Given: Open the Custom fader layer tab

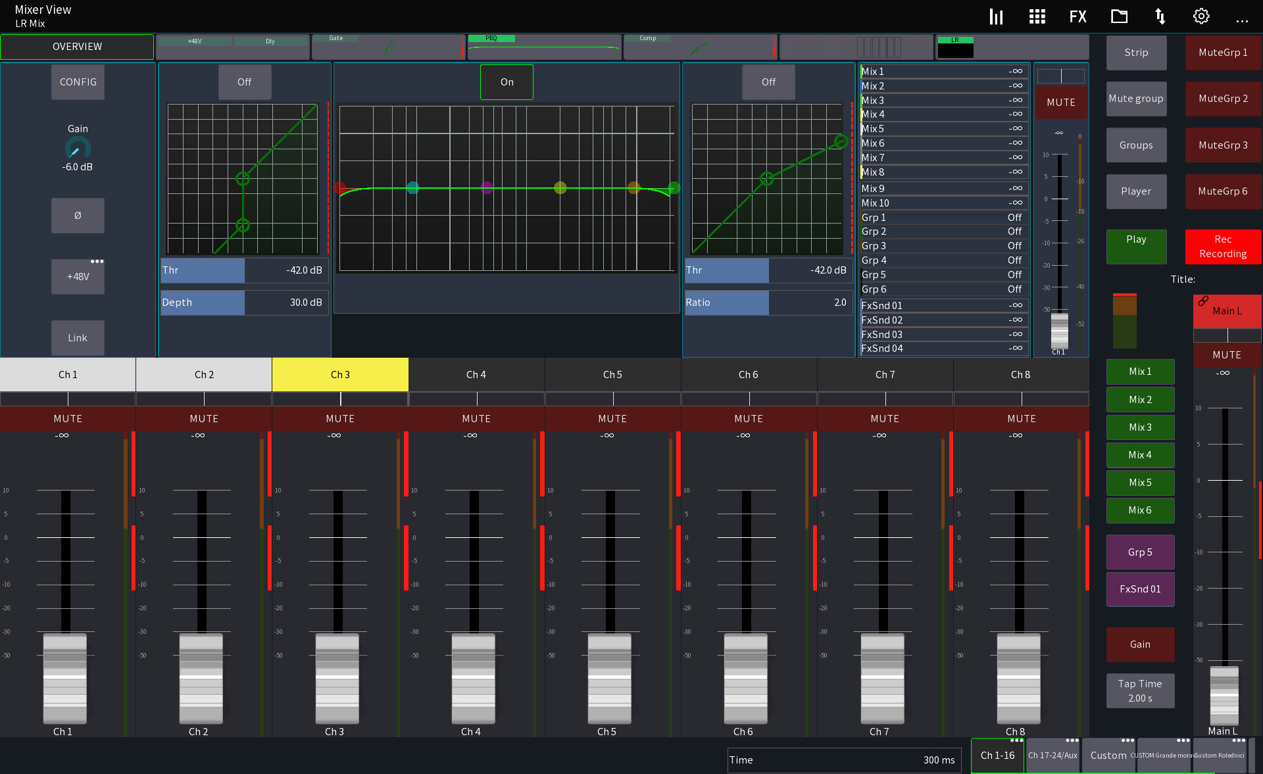Looking at the screenshot, I should [x=1108, y=756].
